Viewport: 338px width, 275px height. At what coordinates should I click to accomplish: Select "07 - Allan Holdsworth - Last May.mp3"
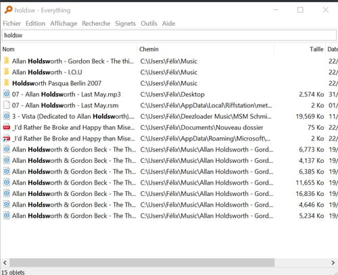66,95
